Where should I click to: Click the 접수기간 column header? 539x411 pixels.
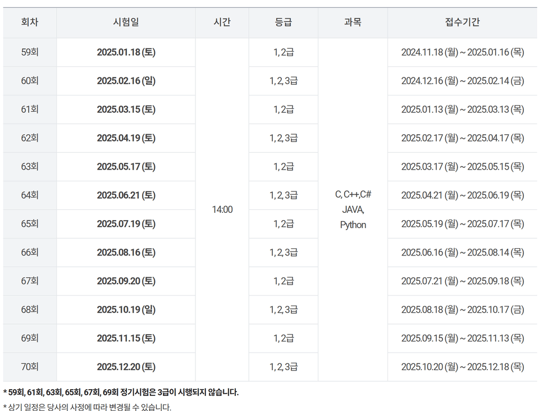coord(462,22)
